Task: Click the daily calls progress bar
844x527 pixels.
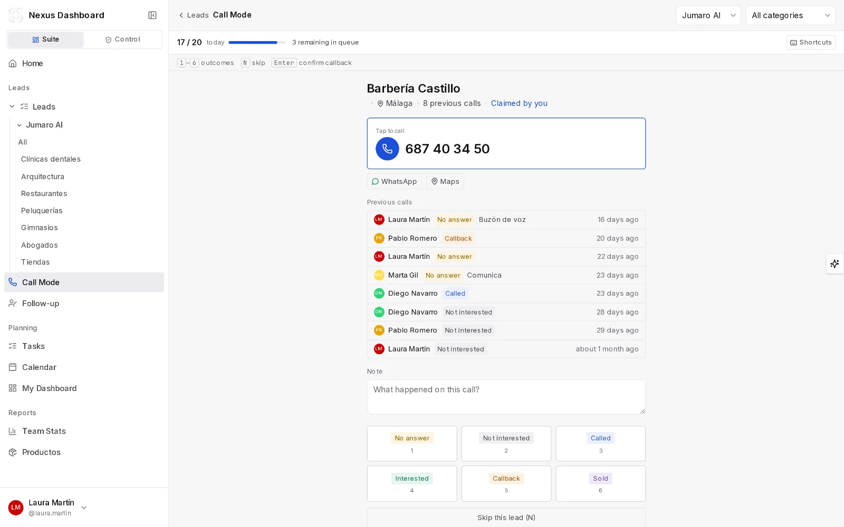Action: click(257, 42)
